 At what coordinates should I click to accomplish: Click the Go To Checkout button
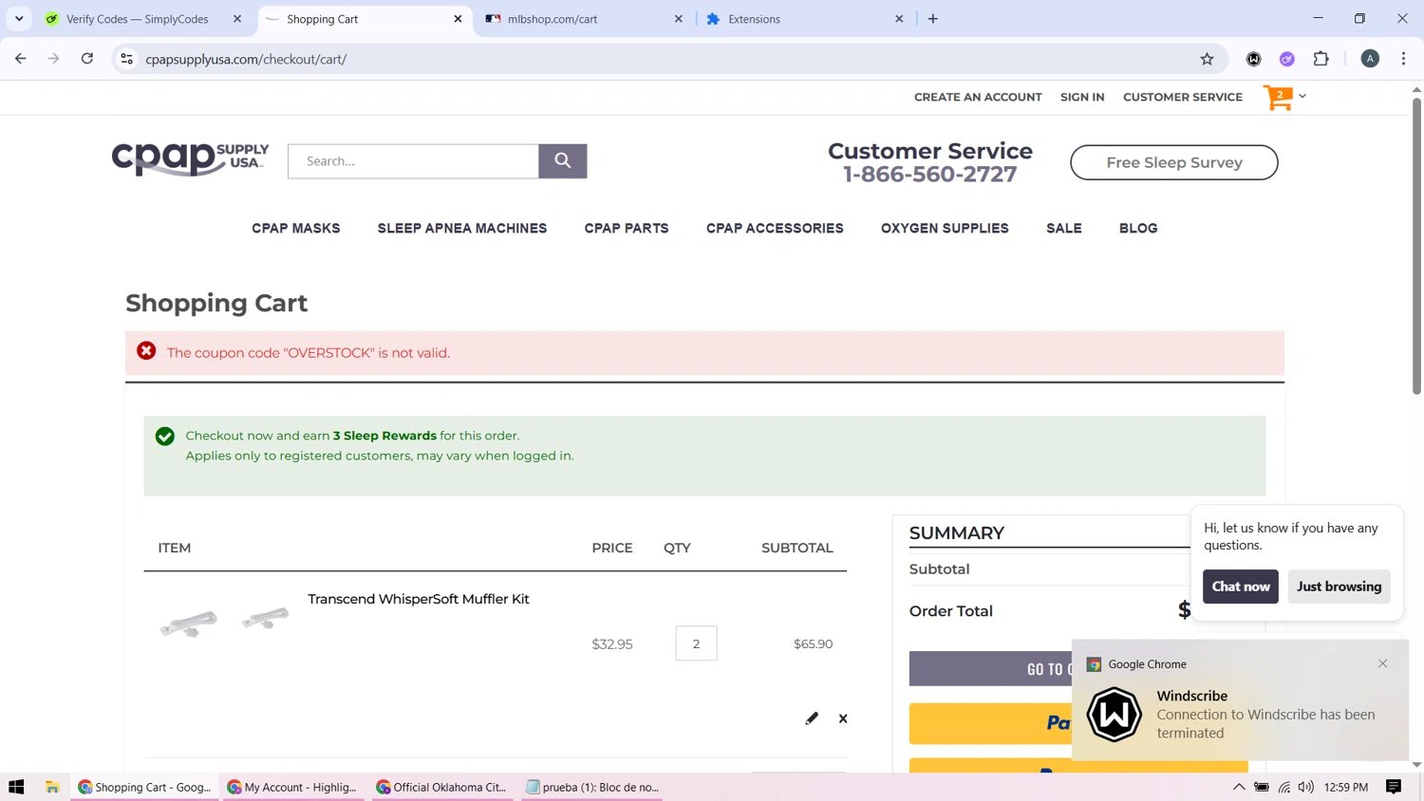[990, 669]
